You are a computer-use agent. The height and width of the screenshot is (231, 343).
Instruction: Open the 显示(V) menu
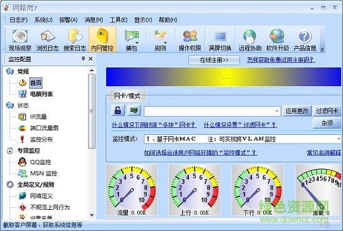point(143,20)
